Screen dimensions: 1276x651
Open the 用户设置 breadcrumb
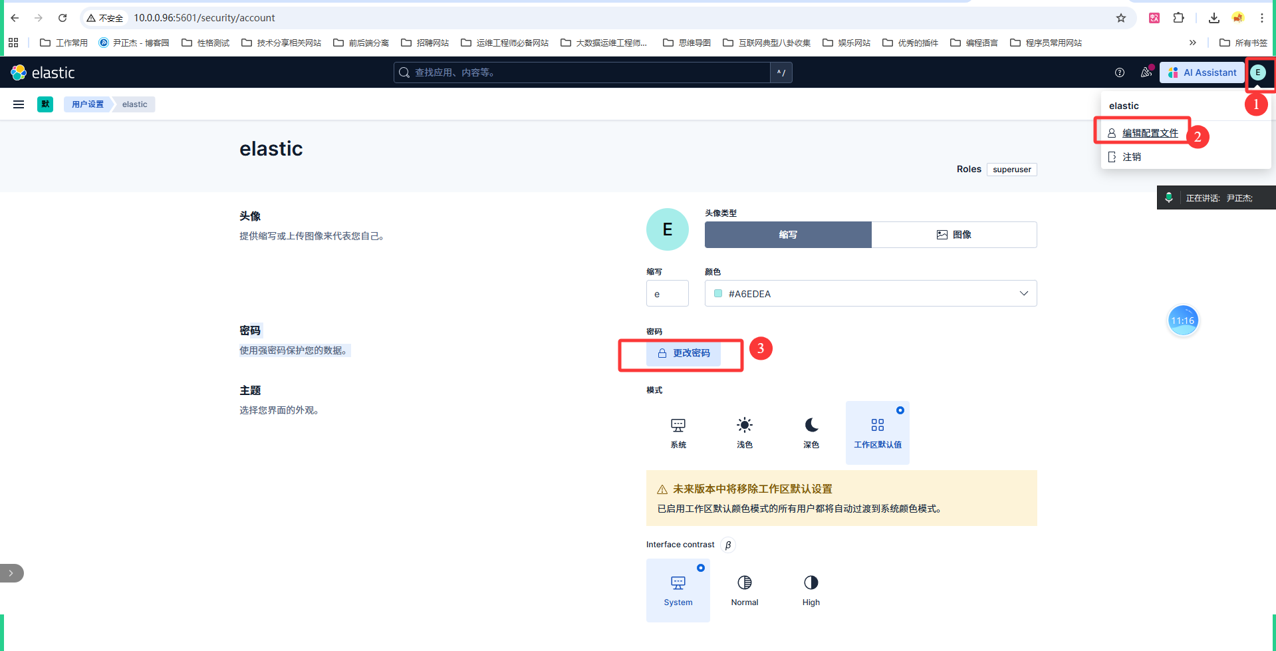point(88,104)
